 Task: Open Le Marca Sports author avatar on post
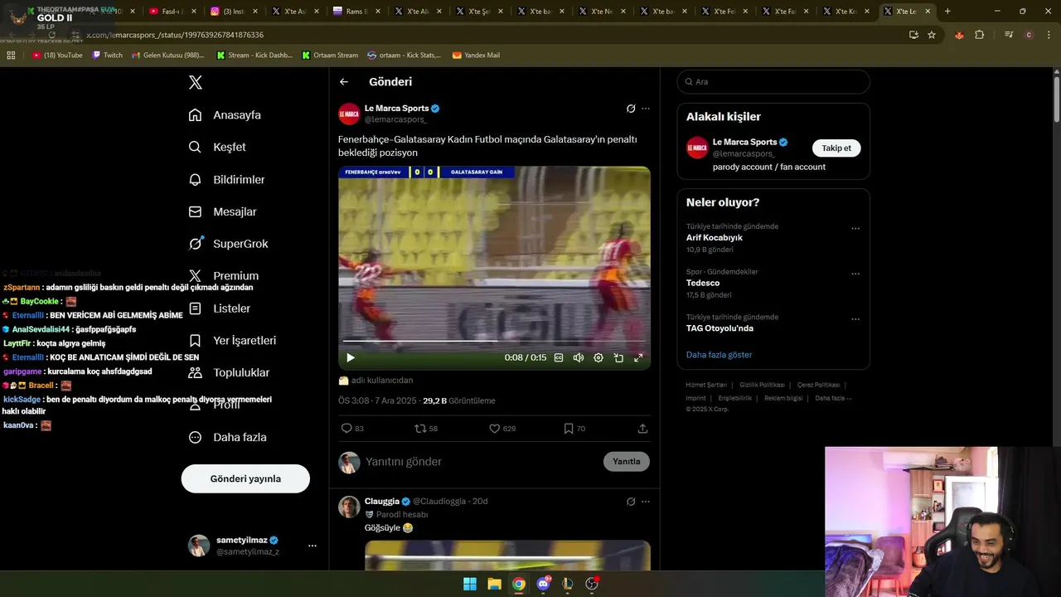(349, 114)
